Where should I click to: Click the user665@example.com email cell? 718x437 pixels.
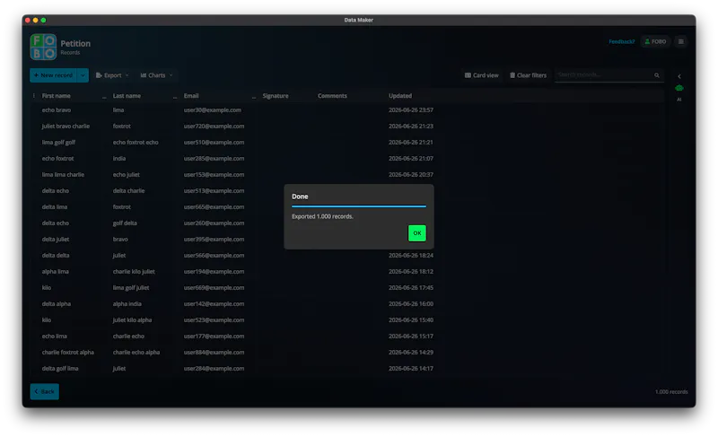click(x=214, y=206)
